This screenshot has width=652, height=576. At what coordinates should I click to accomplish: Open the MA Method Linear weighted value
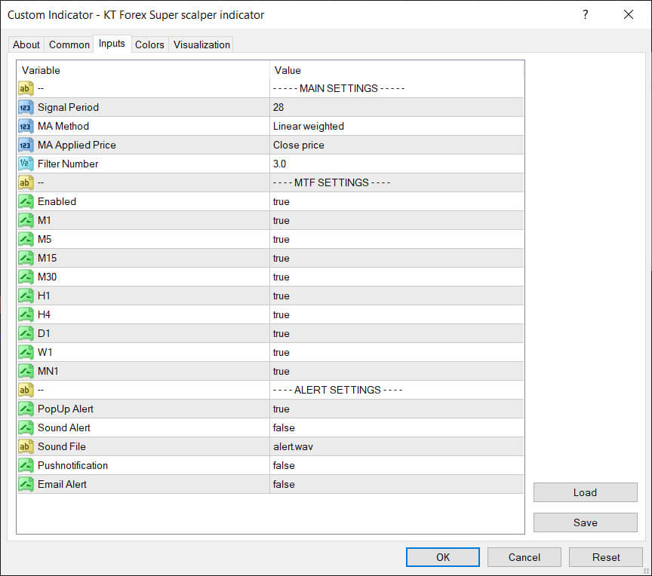(308, 126)
